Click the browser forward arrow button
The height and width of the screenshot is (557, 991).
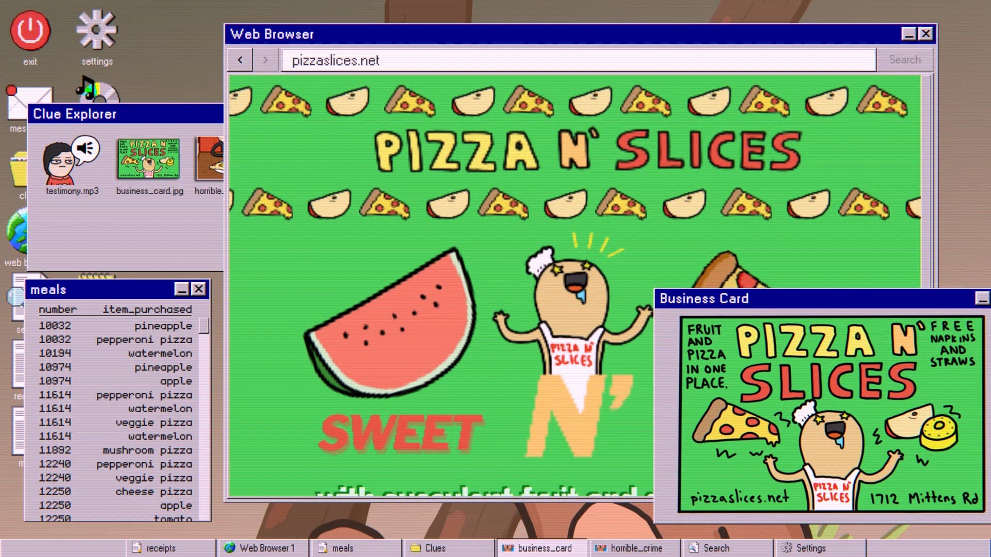[x=265, y=60]
